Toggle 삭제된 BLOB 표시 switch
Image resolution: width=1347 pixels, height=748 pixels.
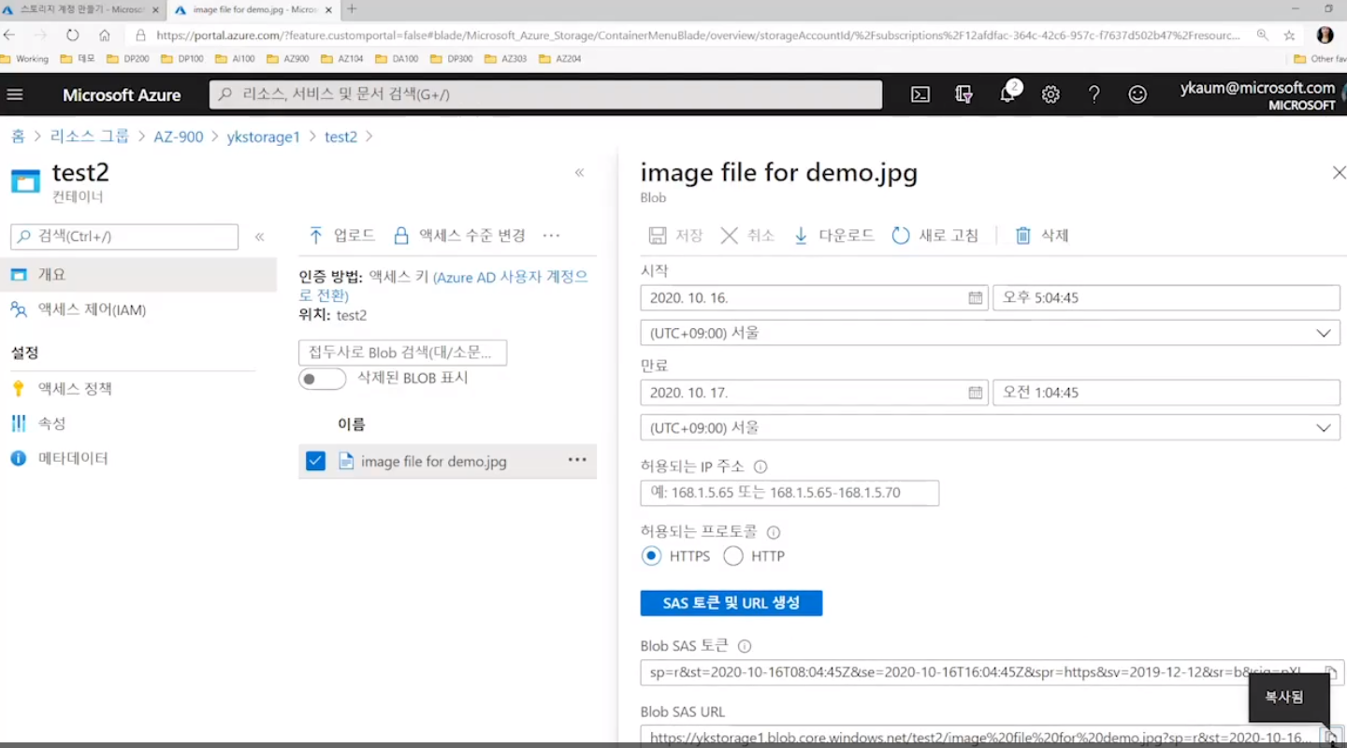pyautogui.click(x=322, y=379)
